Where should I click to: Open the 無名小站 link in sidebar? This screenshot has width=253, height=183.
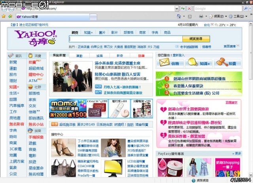pos(36,124)
